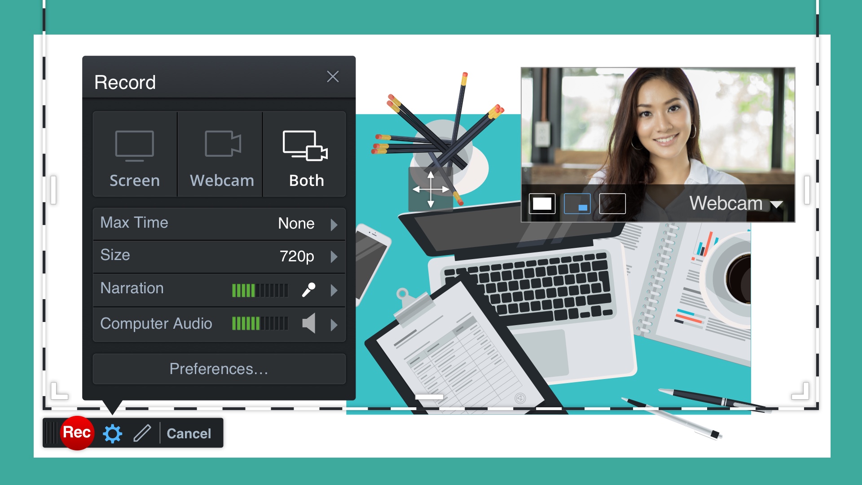Viewport: 862px width, 485px height.
Task: Mute the Computer Audio speaker icon
Action: coord(308,324)
